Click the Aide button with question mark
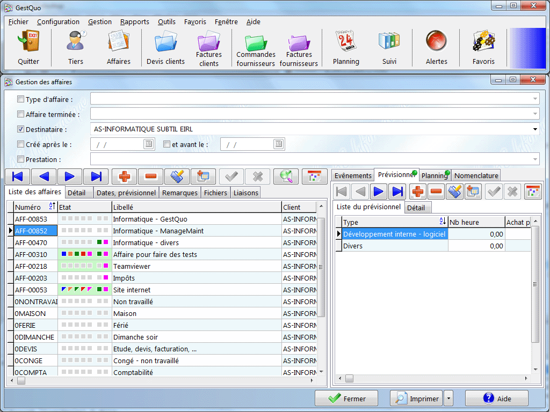 (497, 399)
